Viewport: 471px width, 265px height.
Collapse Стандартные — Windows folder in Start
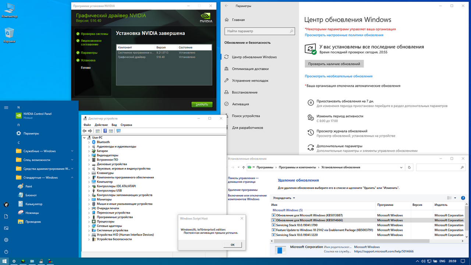click(x=45, y=177)
